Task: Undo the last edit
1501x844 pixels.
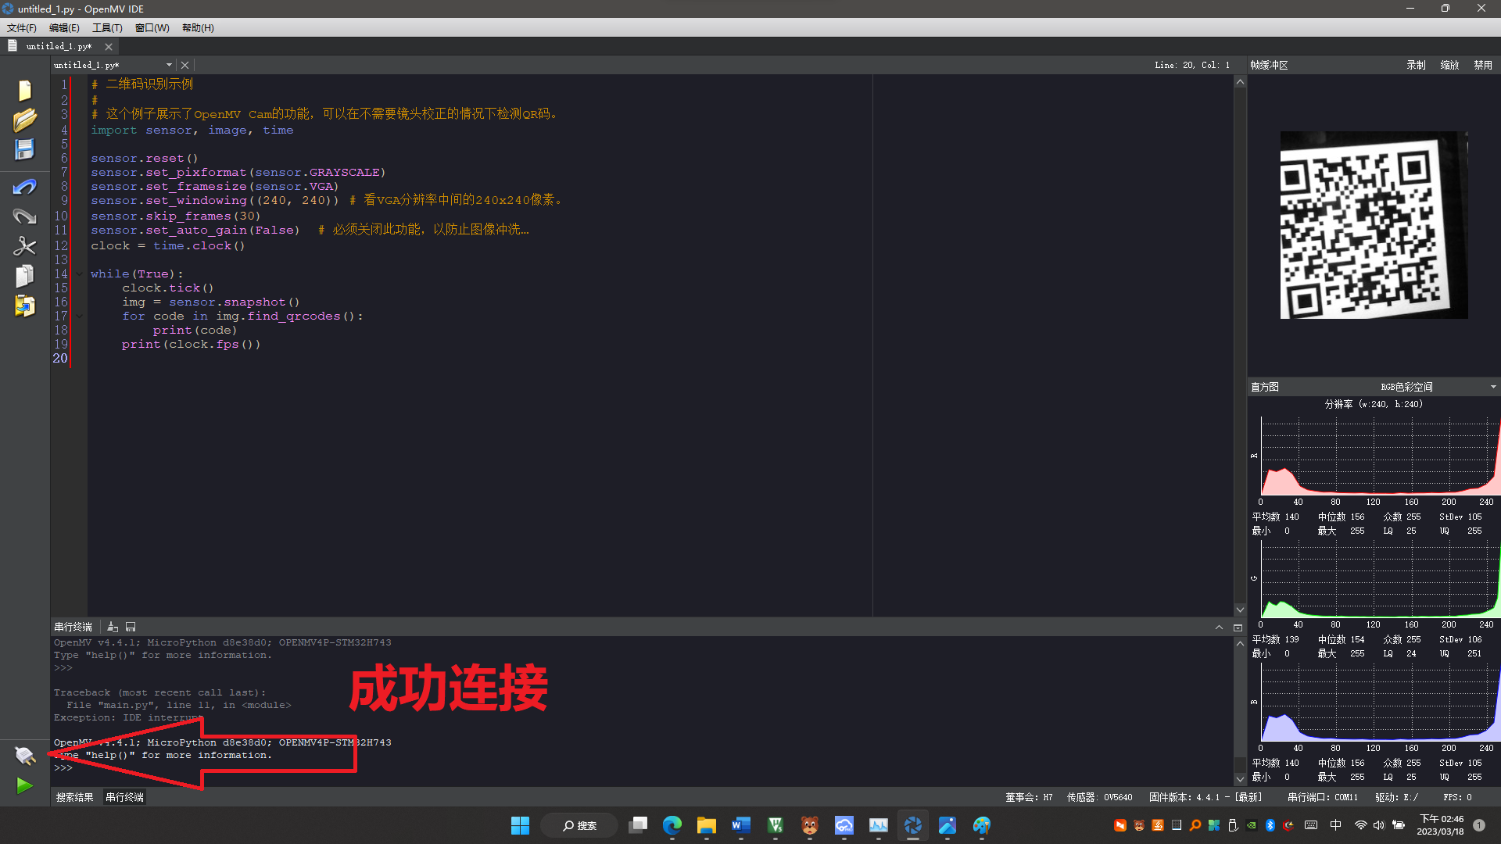Action: pyautogui.click(x=24, y=187)
